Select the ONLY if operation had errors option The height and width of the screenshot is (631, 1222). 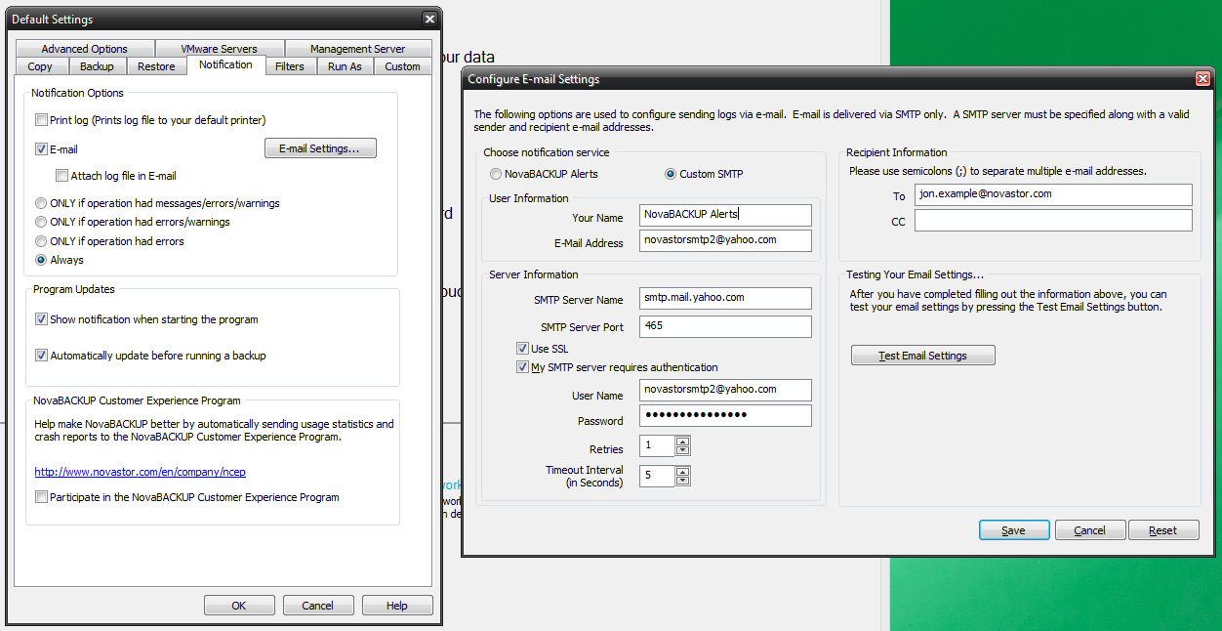click(x=41, y=241)
